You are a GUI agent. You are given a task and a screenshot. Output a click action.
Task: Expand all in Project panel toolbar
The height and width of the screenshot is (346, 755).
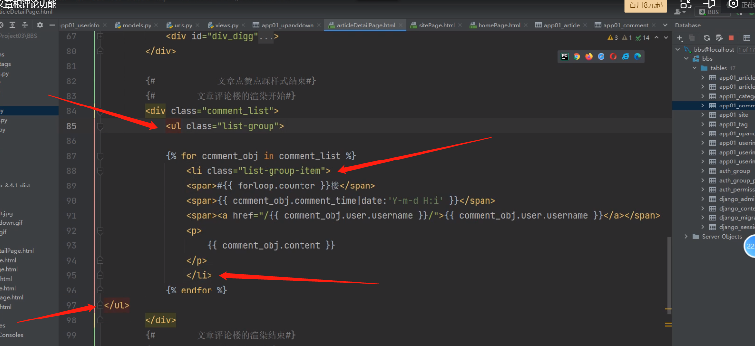[x=13, y=25]
